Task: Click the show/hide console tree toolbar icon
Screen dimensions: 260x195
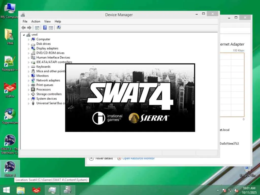Action: pos(37,28)
